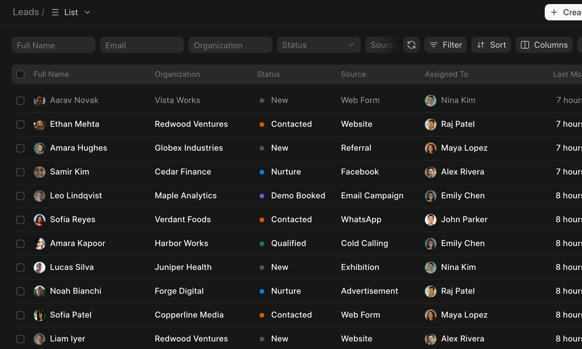Open the Status filter dropdown
Screen dimensions: 582x349
pos(319,45)
